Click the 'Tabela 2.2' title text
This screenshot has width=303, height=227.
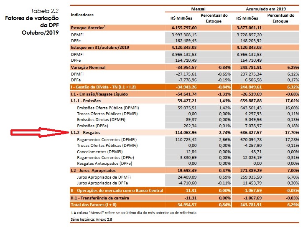pyautogui.click(x=45, y=10)
